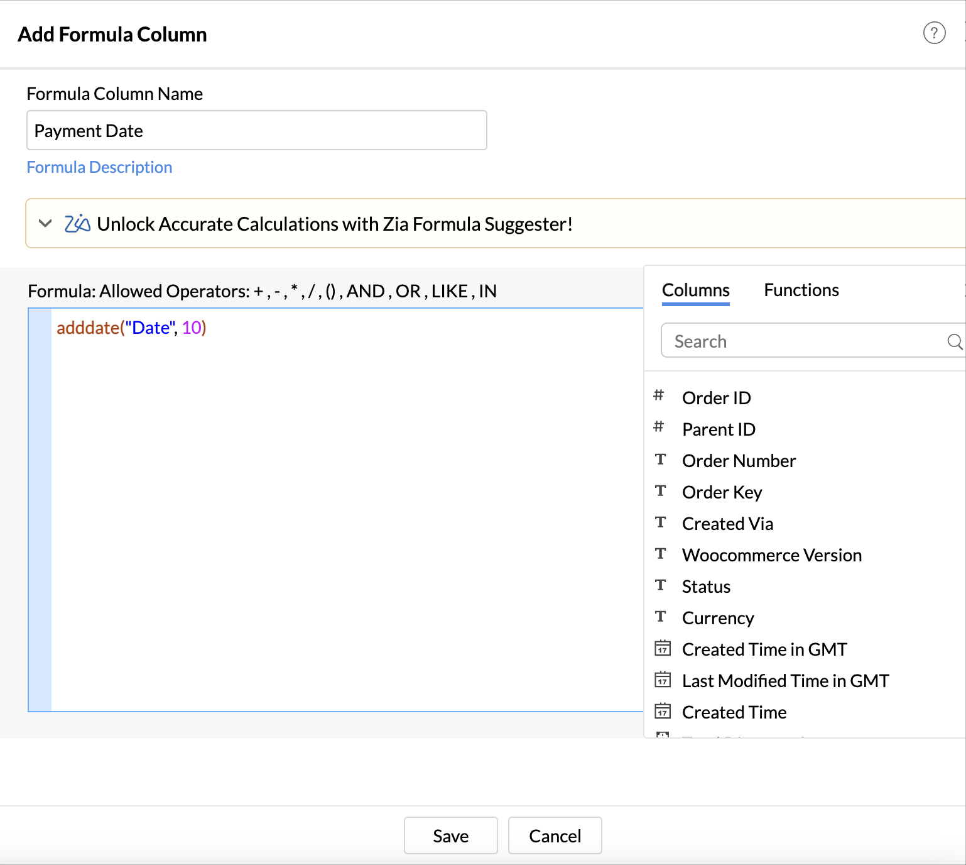Cancel adding the formula column
The width and height of the screenshot is (966, 865).
(x=555, y=835)
